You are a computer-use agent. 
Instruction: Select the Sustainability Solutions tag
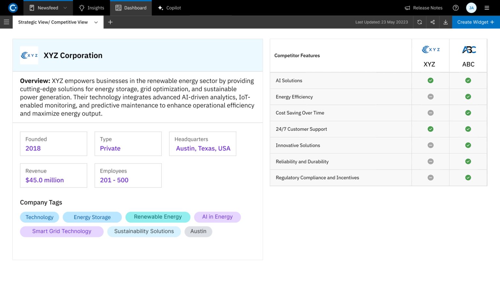pos(144,232)
